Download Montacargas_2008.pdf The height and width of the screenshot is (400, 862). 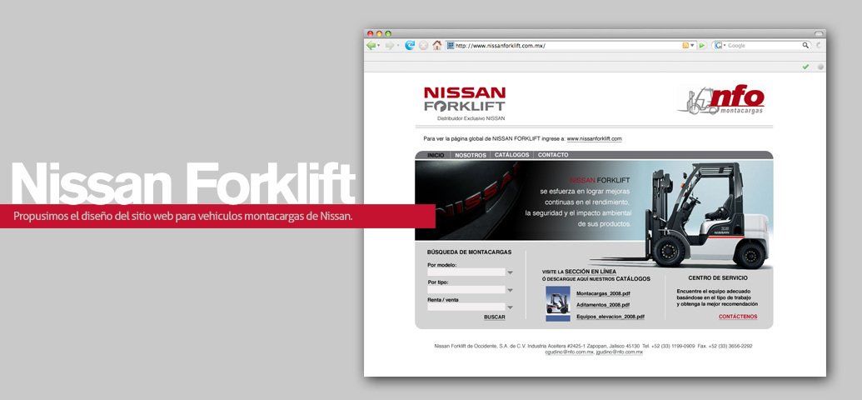(603, 294)
